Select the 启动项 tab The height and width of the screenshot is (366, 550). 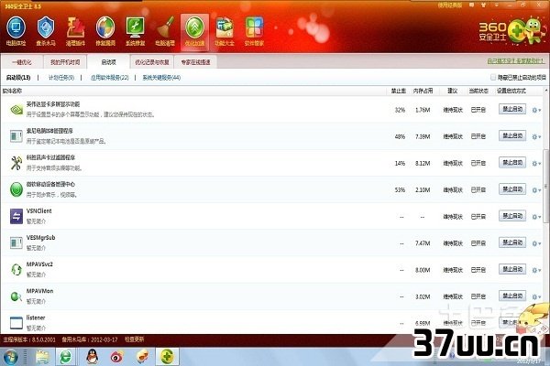(108, 62)
